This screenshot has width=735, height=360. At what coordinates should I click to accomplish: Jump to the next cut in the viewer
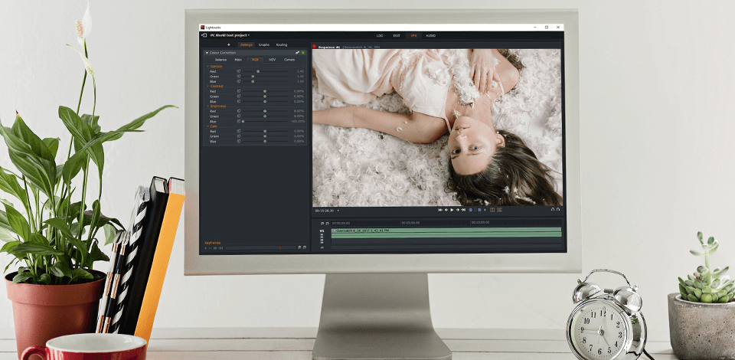(464, 210)
